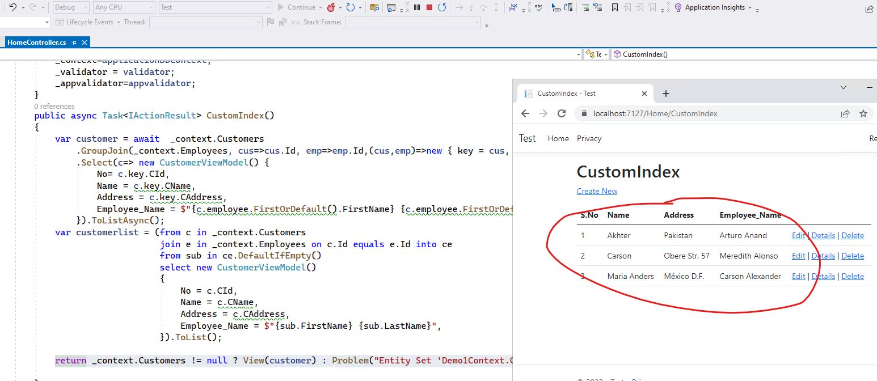The image size is (877, 381).
Task: Toggle pin on HomeController.cs tab
Action: (x=74, y=43)
